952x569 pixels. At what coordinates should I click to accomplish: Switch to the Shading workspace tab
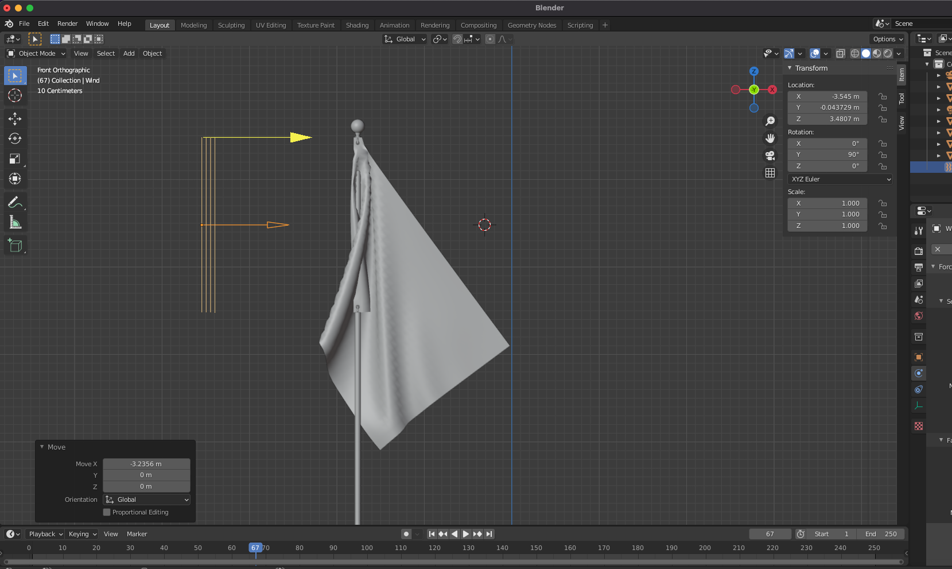click(x=357, y=25)
